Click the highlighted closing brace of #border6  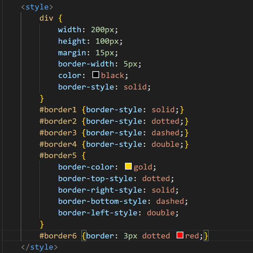(206, 236)
